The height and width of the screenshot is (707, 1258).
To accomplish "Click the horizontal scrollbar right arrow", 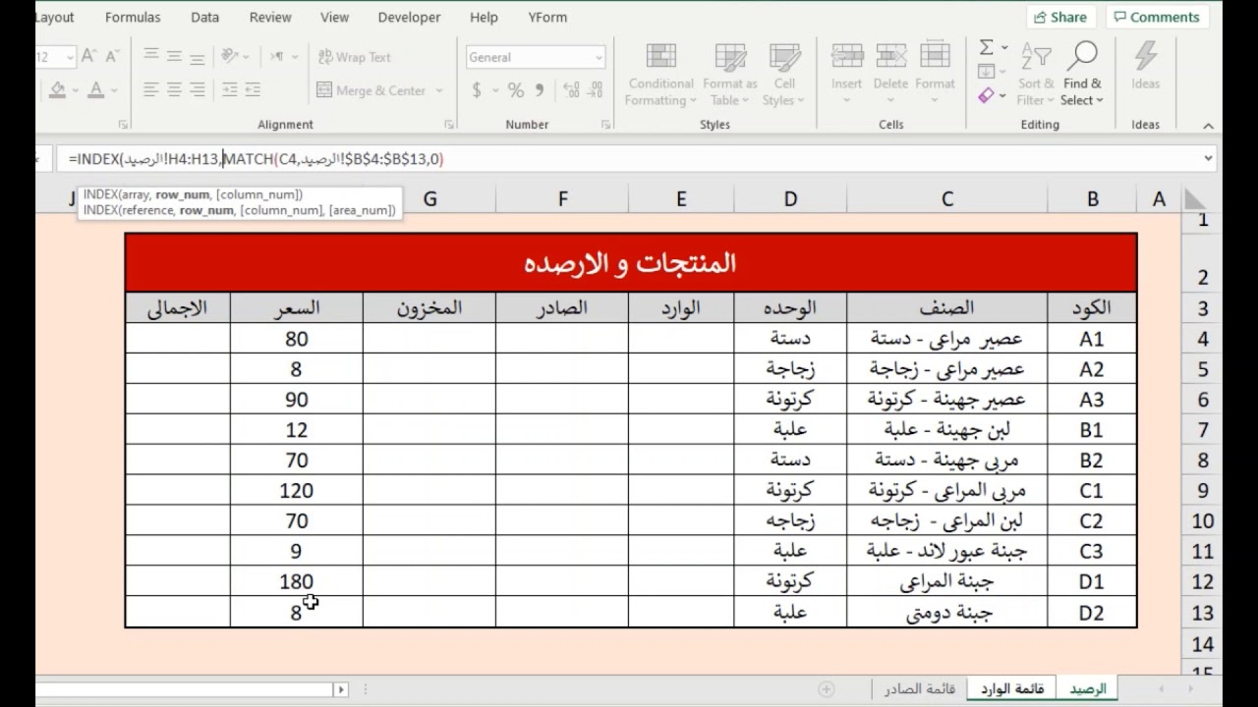I will 341,689.
